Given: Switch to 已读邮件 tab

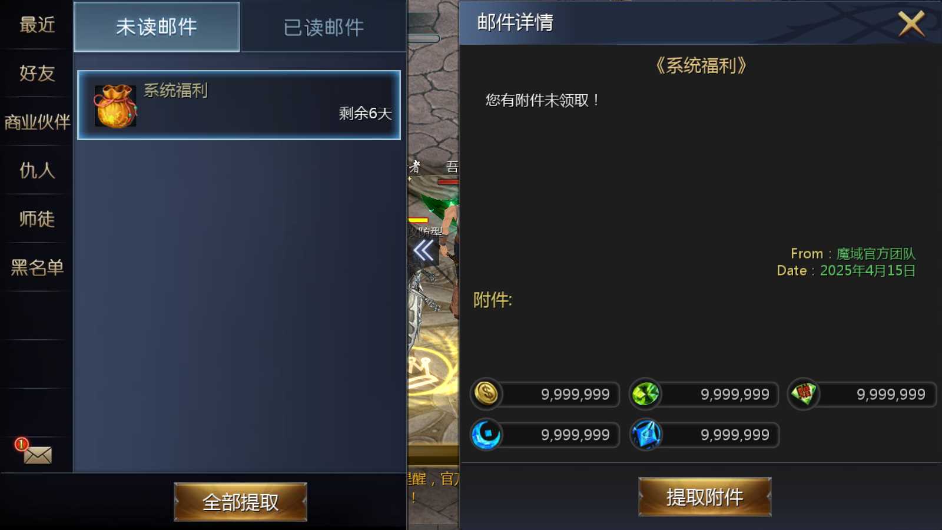Looking at the screenshot, I should pyautogui.click(x=324, y=27).
